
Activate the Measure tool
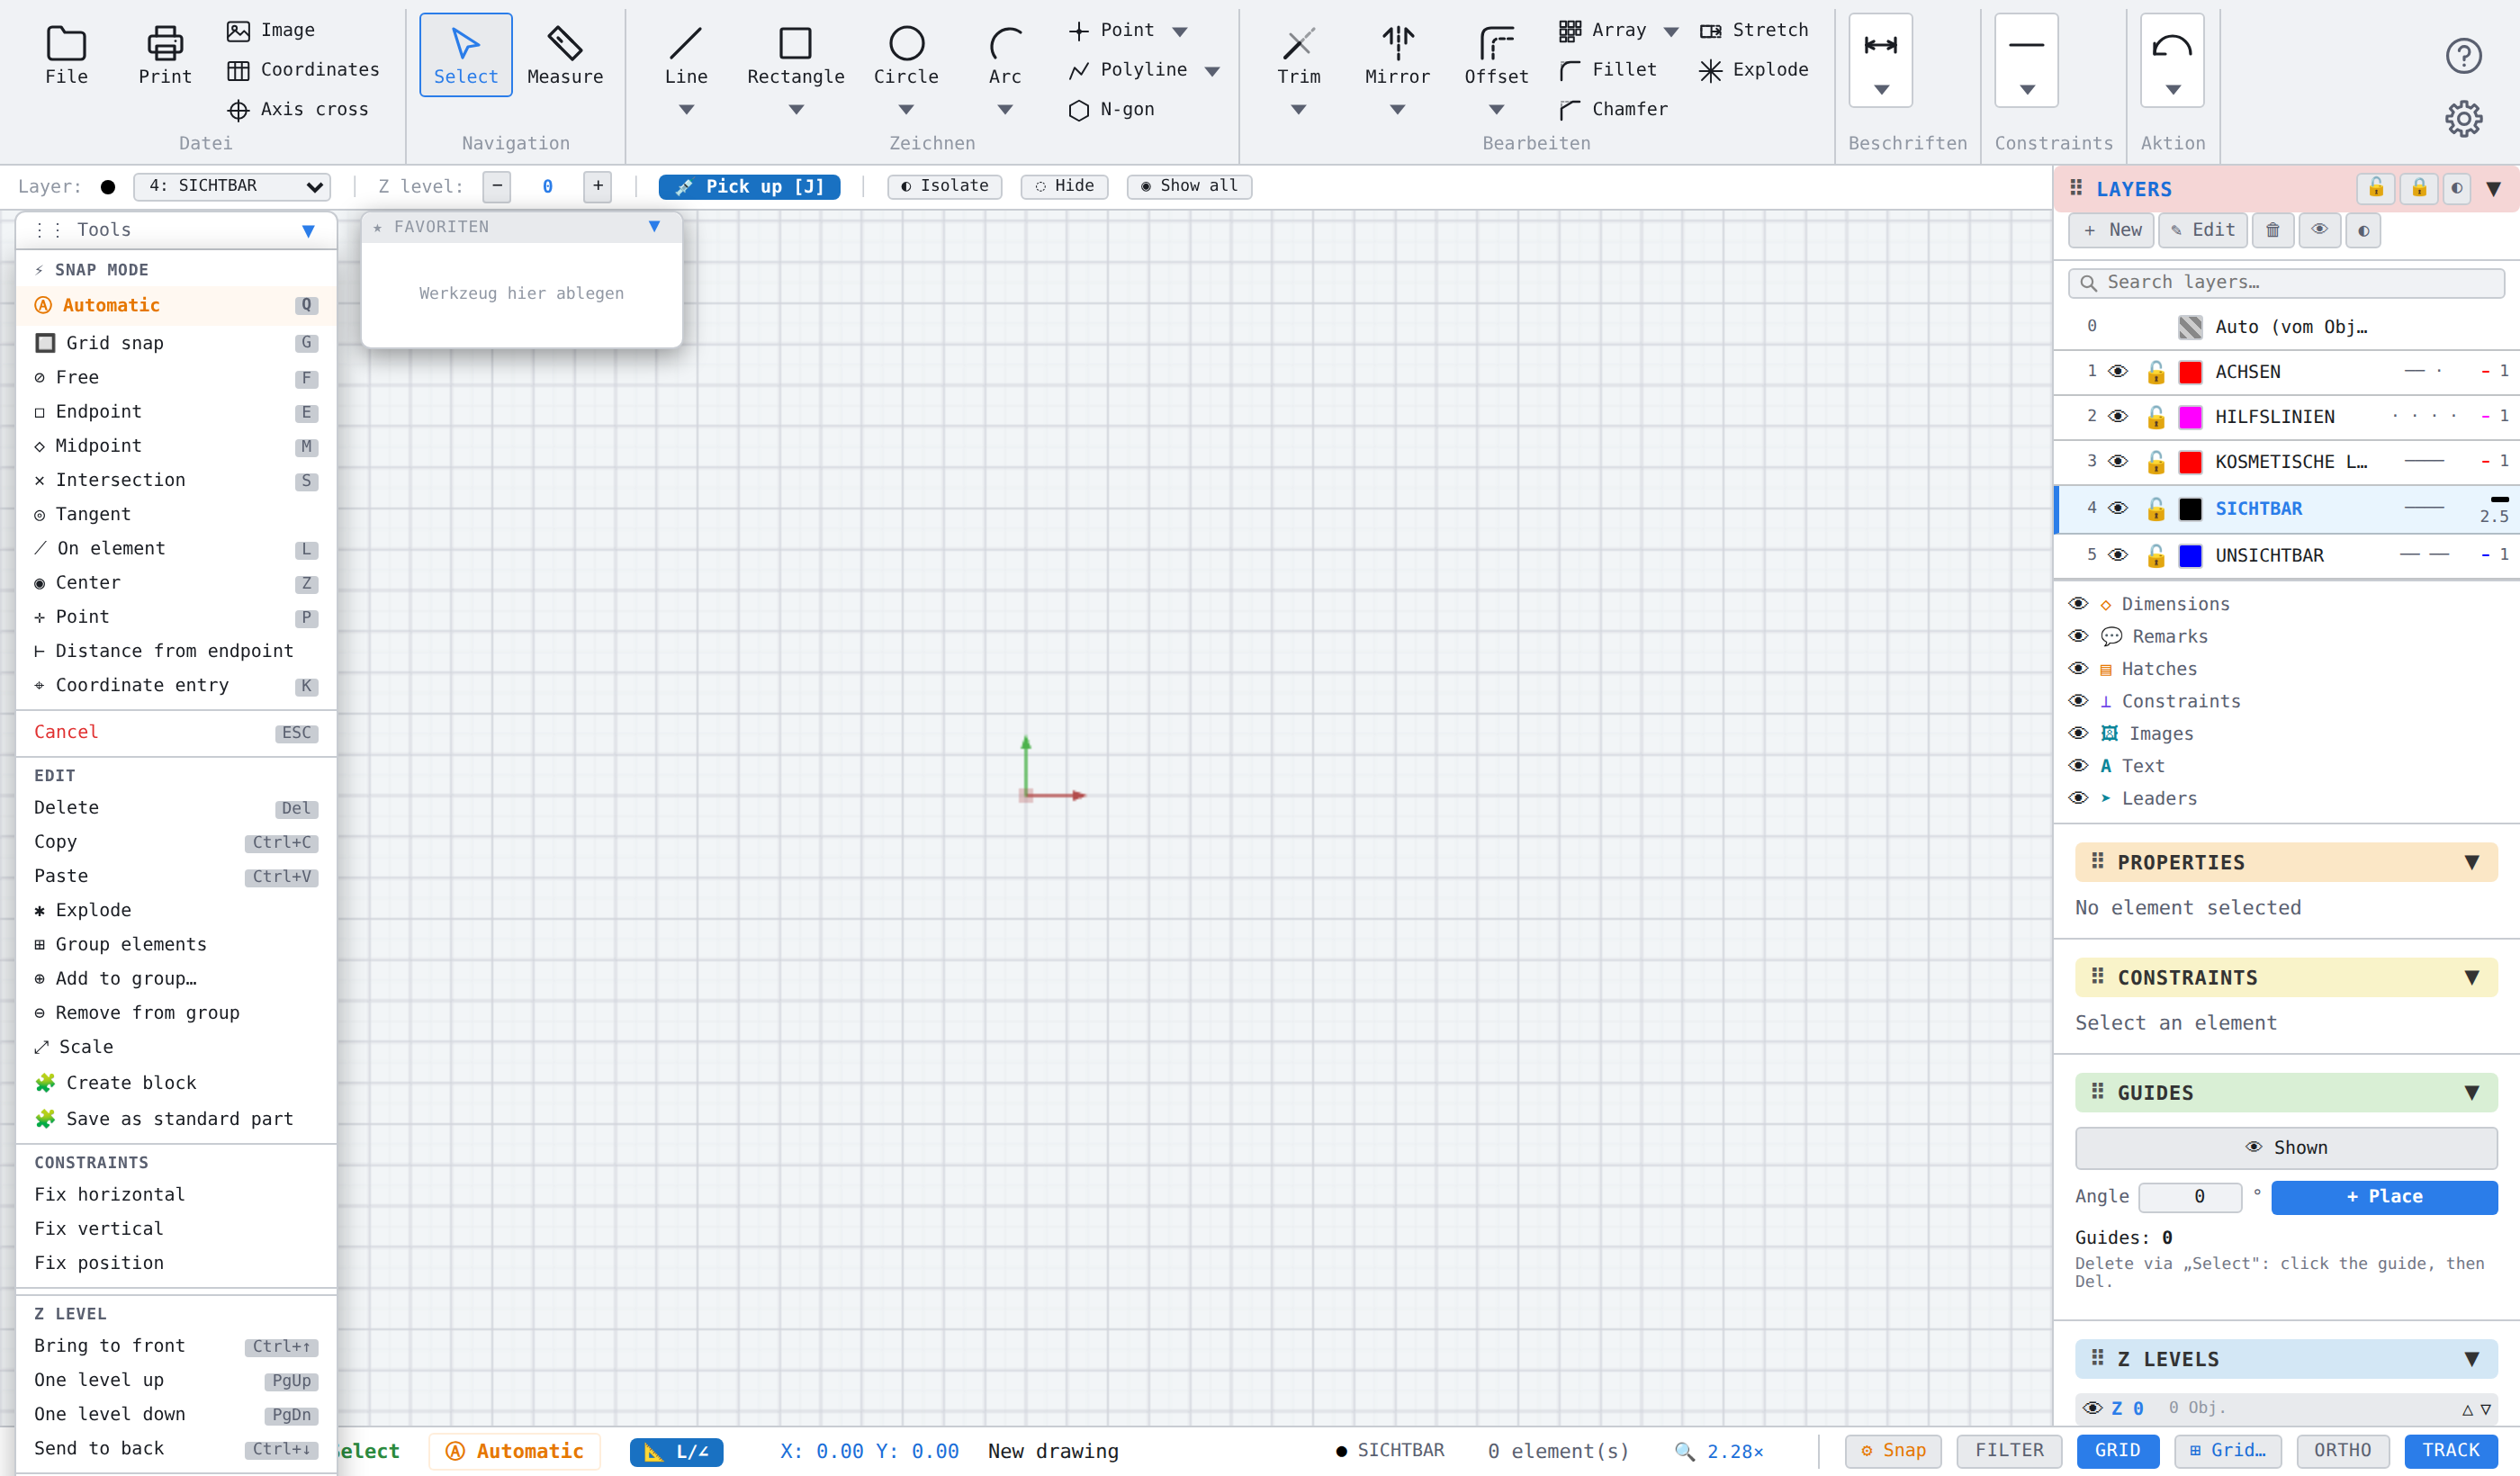point(565,55)
